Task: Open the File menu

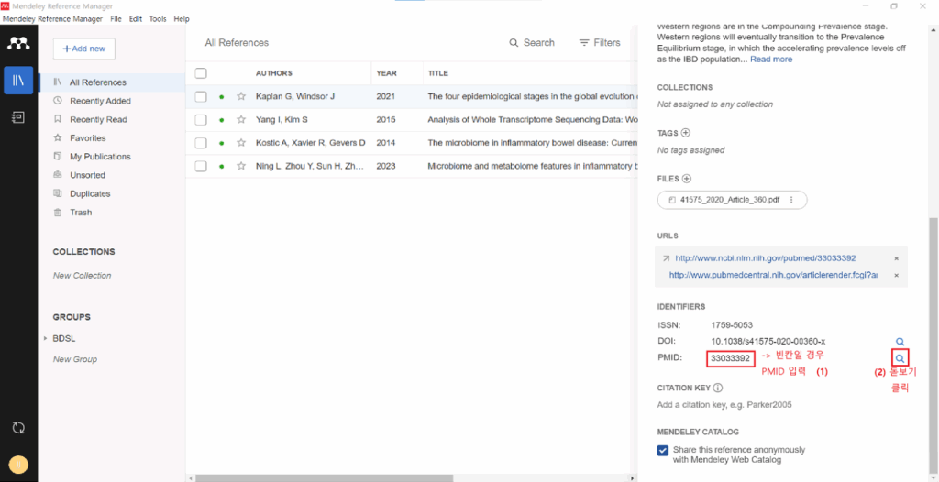Action: pos(116,19)
